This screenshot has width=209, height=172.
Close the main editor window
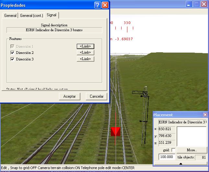[204, 4]
